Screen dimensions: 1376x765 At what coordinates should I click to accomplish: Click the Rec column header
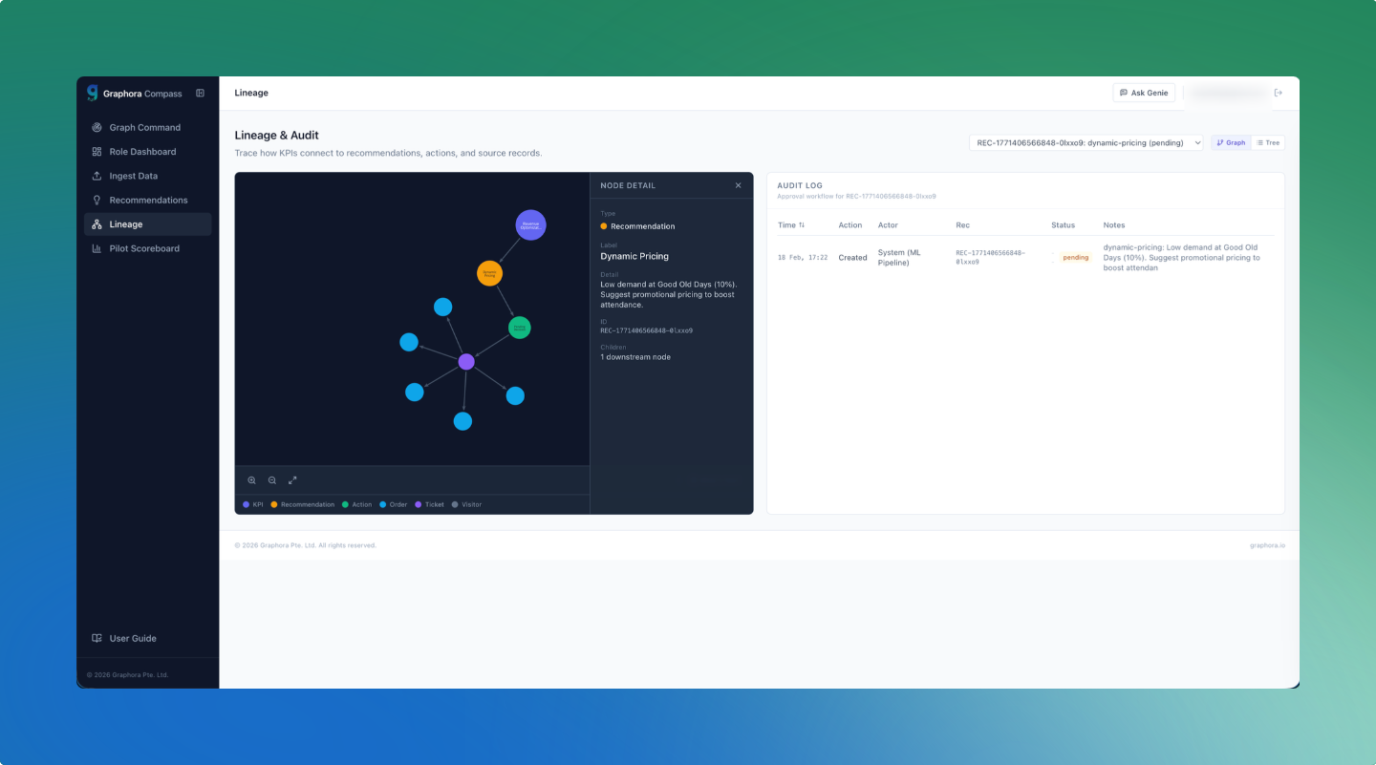coord(962,225)
